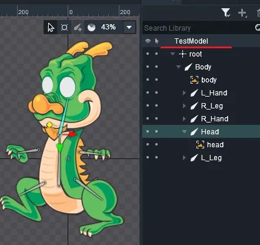The width and height of the screenshot is (260, 245).
Task: Select the TestModel armature entry
Action: pos(191,41)
